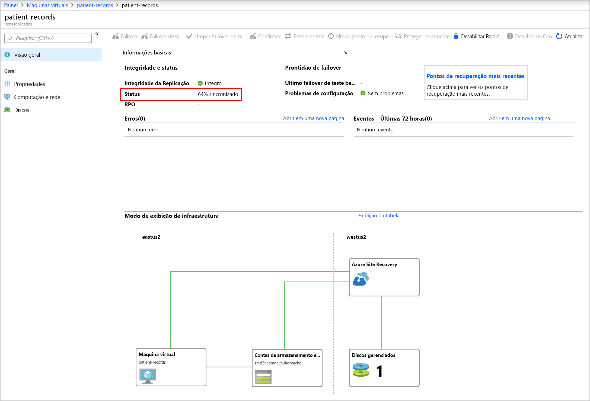Expand the Informações básicas section chevron

(x=346, y=53)
